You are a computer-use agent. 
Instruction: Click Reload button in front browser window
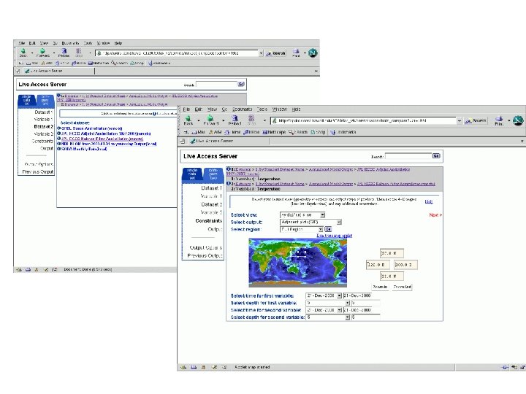[235, 120]
